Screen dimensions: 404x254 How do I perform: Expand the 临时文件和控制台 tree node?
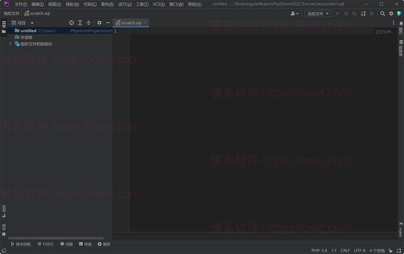[x=10, y=43]
